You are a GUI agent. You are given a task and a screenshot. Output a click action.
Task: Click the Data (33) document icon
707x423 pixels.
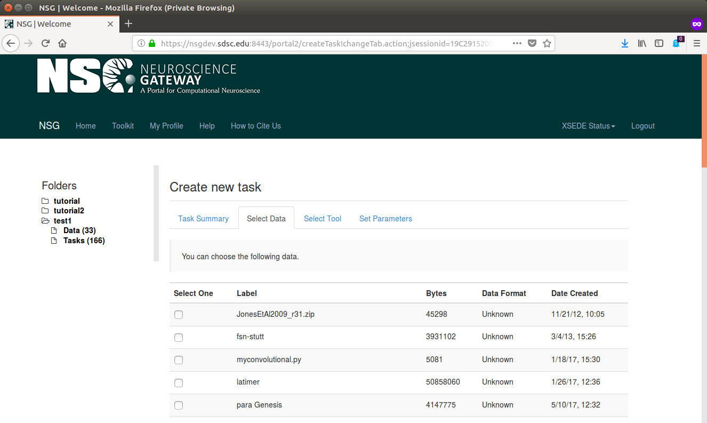(54, 230)
